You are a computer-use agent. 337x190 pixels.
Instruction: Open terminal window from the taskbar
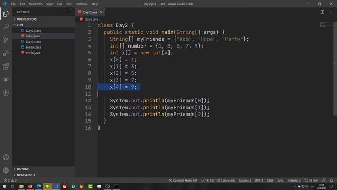[x=116, y=186]
